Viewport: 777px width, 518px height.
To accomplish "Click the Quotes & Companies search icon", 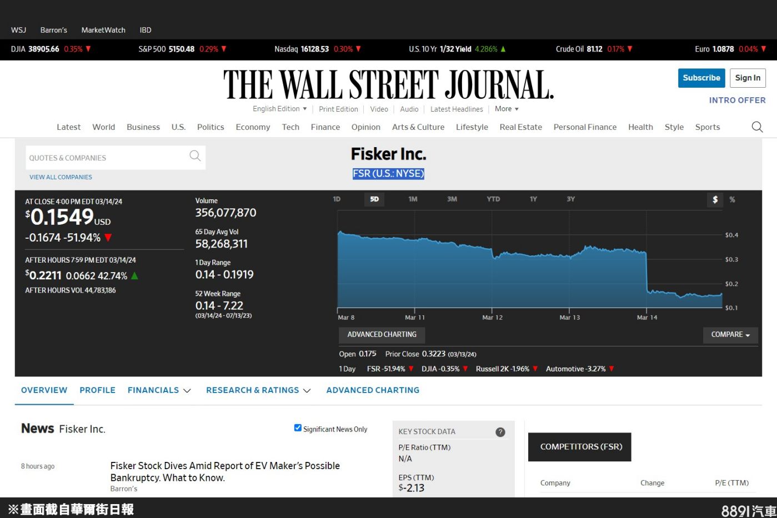I will point(195,156).
